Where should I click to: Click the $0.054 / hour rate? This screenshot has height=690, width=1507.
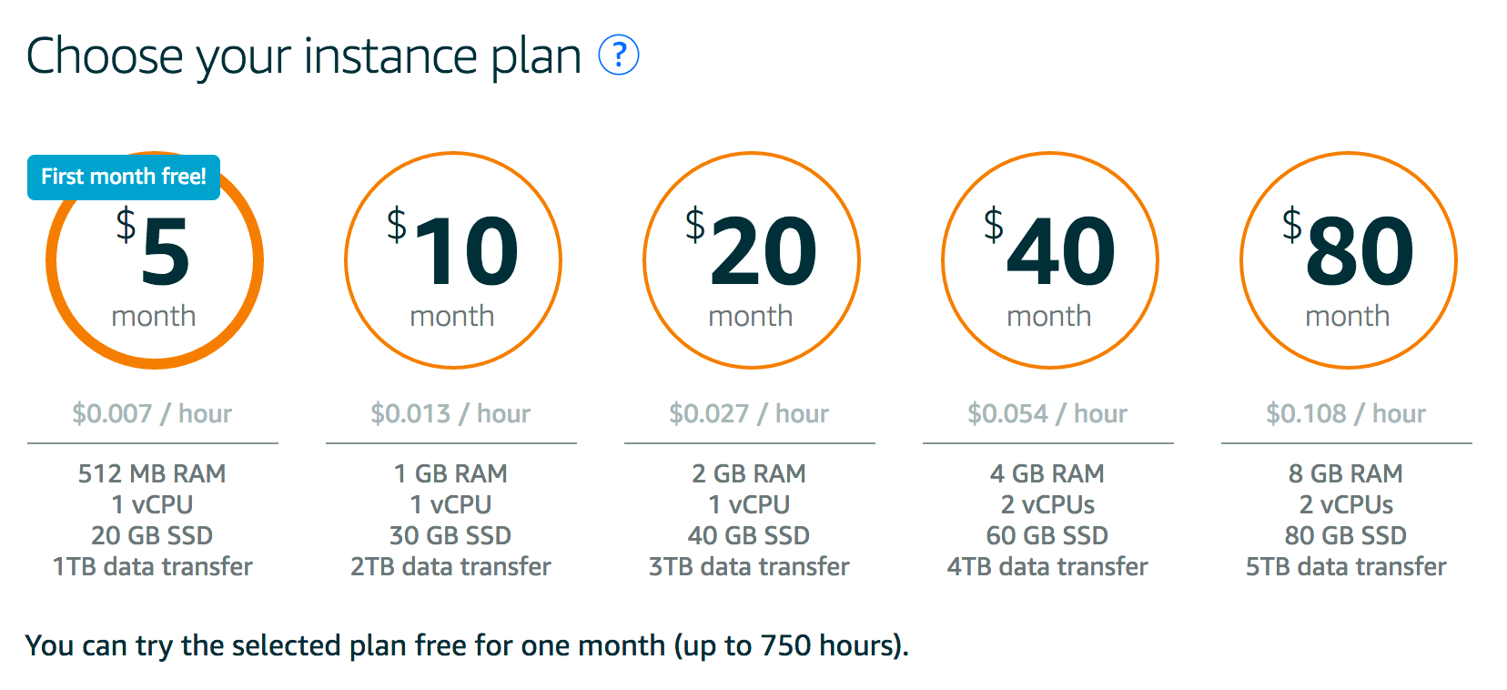pyautogui.click(x=1047, y=413)
